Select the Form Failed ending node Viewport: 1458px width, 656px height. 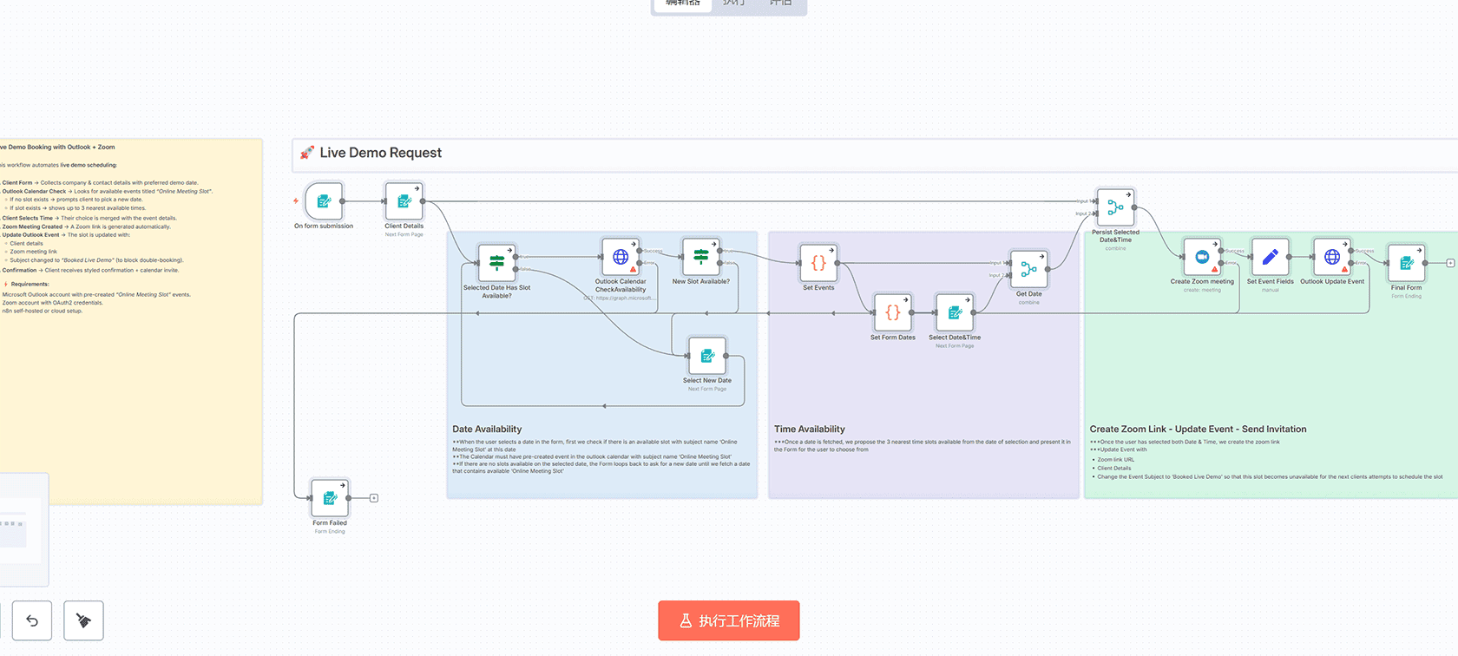pyautogui.click(x=330, y=498)
